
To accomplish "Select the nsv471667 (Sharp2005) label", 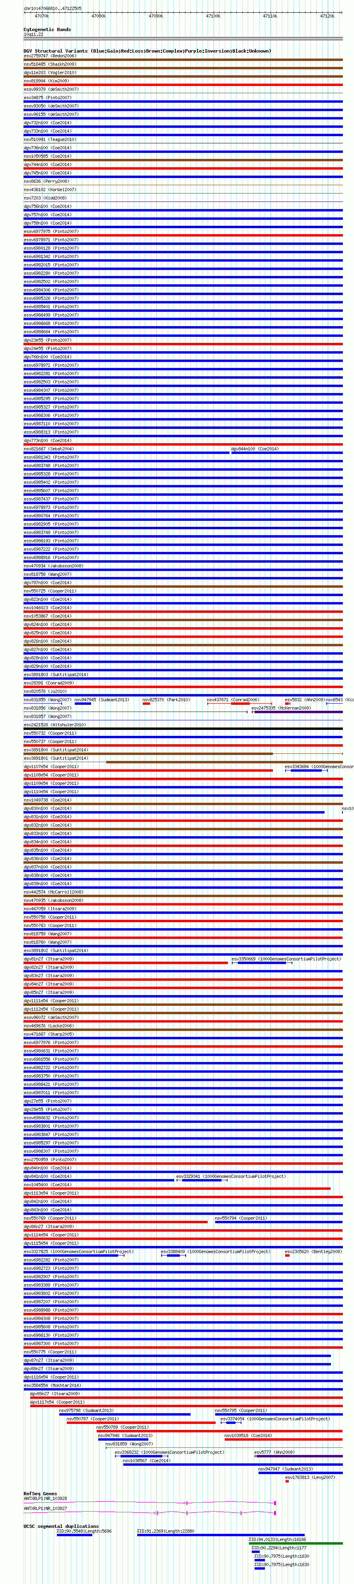I will (49, 1034).
